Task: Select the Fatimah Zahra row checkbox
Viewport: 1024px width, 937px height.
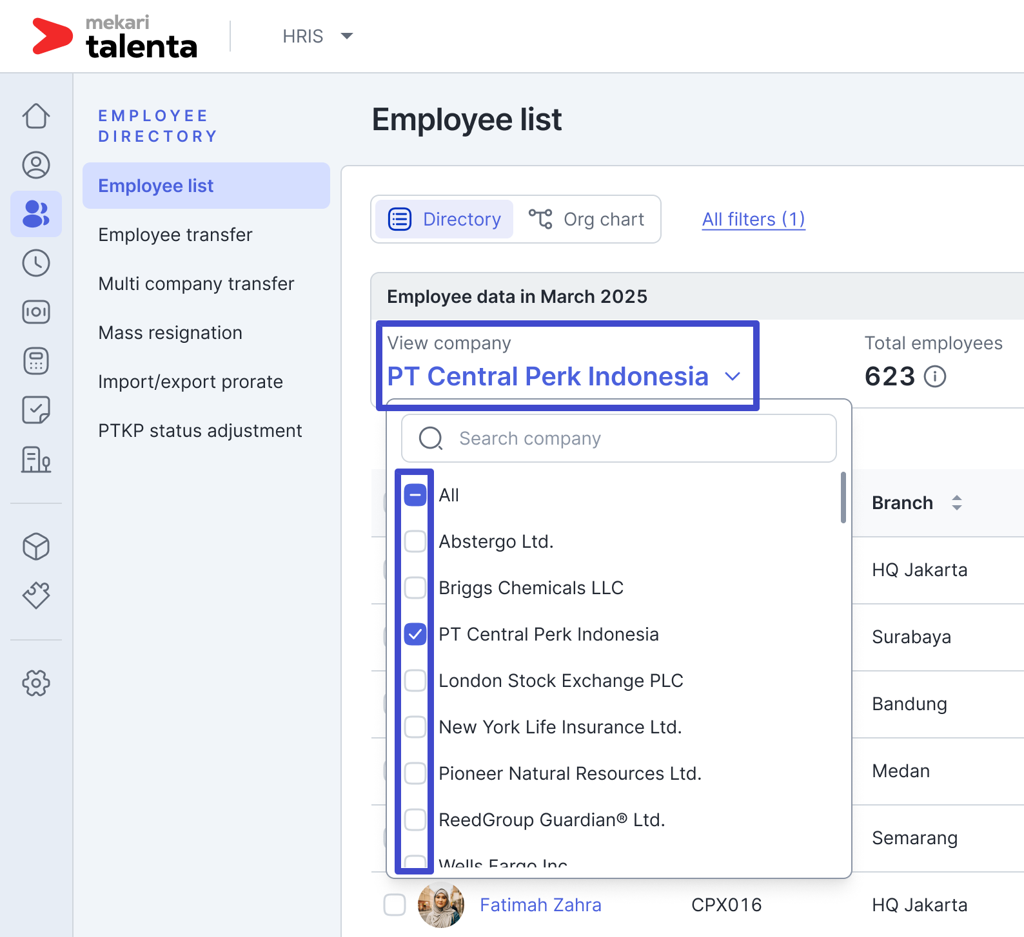Action: (x=395, y=905)
